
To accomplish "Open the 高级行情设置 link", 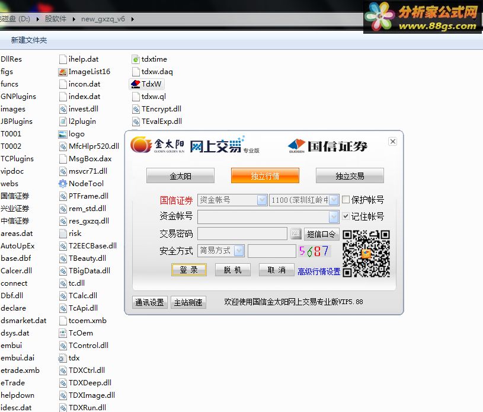I will click(x=319, y=272).
